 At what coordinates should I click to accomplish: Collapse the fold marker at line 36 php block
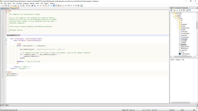[6, 72]
